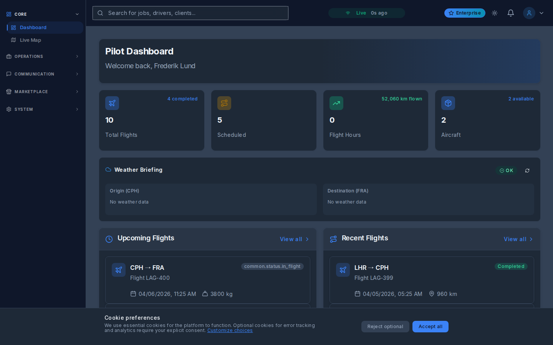Click the OK status badge on Weather Briefing

pyautogui.click(x=507, y=171)
